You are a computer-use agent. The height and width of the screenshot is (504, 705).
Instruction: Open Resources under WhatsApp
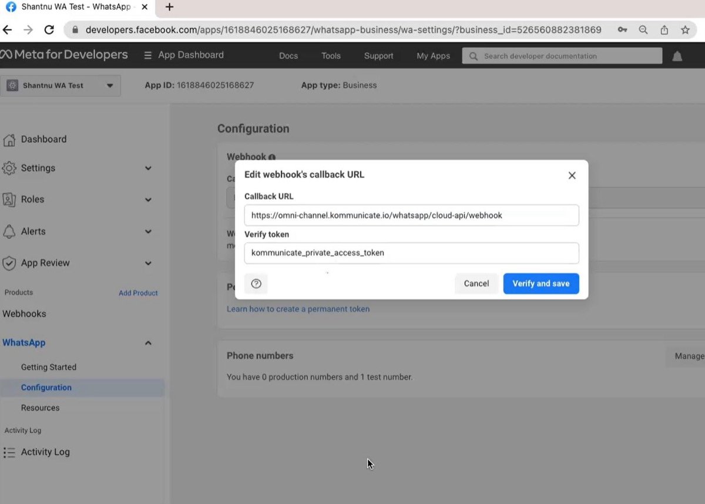[x=40, y=408]
